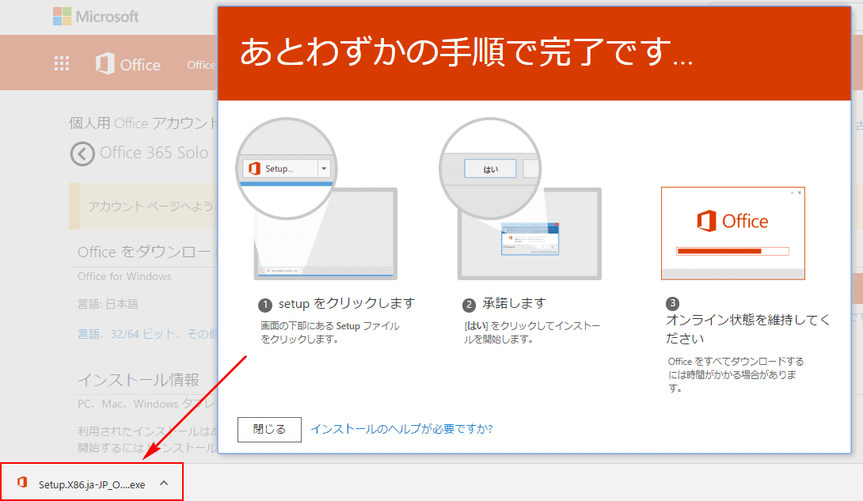Click the Office icon on the downloaded Setup file
This screenshot has height=501, width=863.
point(22,482)
